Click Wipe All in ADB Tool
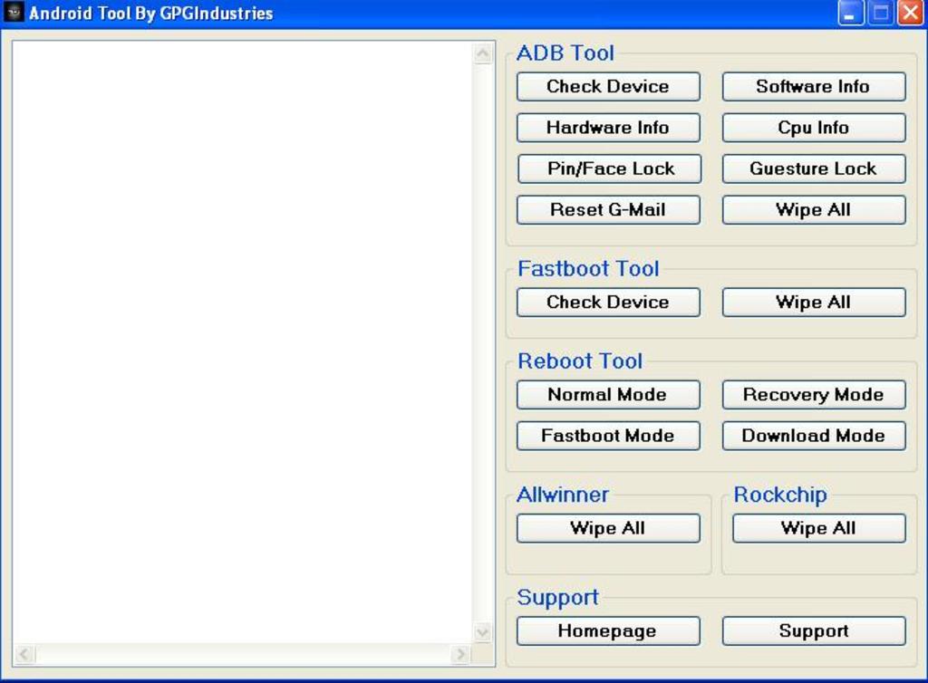928x683 pixels. [814, 210]
